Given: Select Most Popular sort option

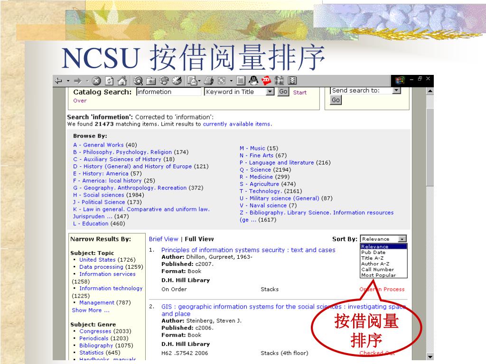Looking at the screenshot, I should (378, 275).
